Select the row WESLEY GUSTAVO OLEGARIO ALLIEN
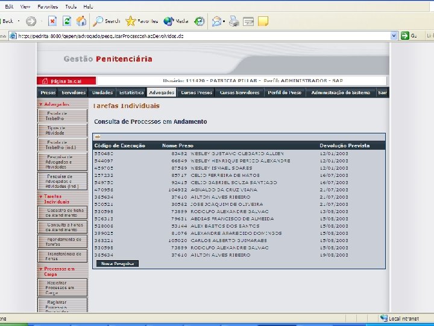 (x=239, y=153)
